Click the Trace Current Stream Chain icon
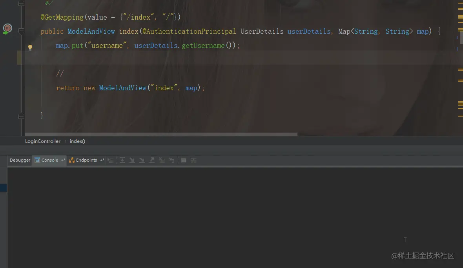Screen dimensions: 463x268 tap(193, 160)
